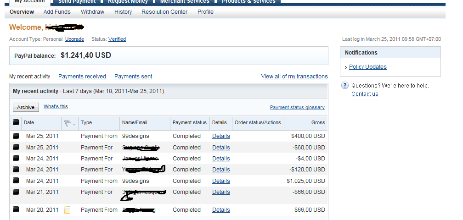
Task: Click the question mark help icon
Action: (x=344, y=86)
